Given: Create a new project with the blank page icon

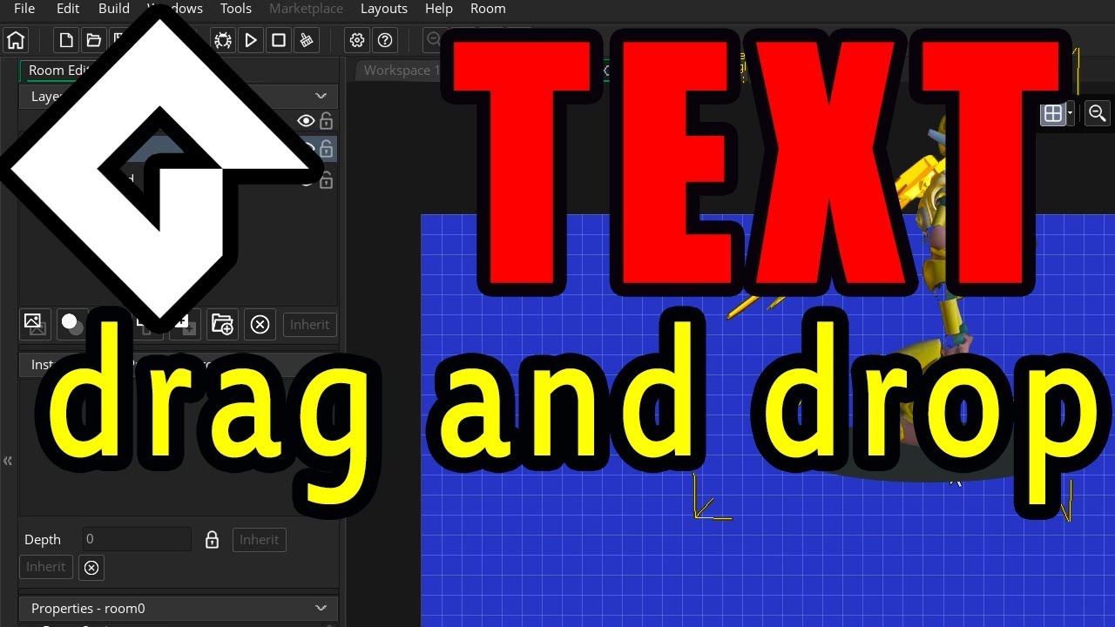Looking at the screenshot, I should pos(66,40).
